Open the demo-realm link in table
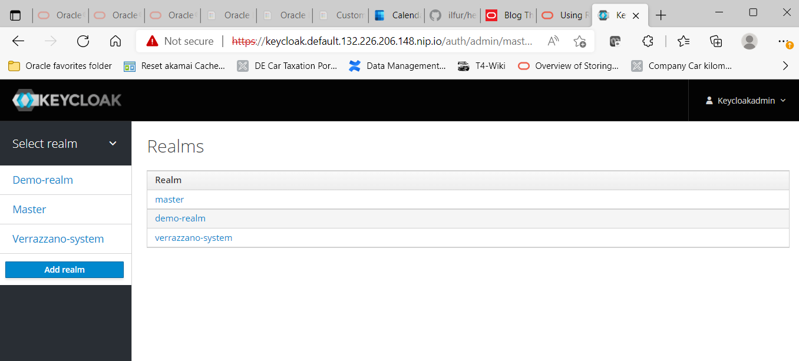 (x=180, y=218)
